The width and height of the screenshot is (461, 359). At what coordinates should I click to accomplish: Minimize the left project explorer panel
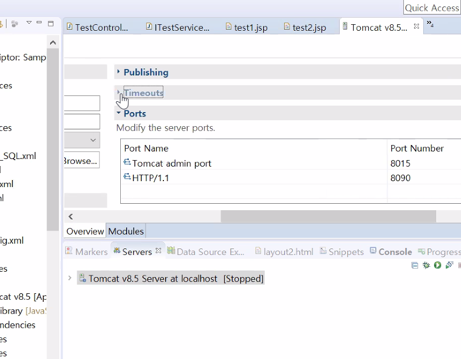(x=39, y=22)
